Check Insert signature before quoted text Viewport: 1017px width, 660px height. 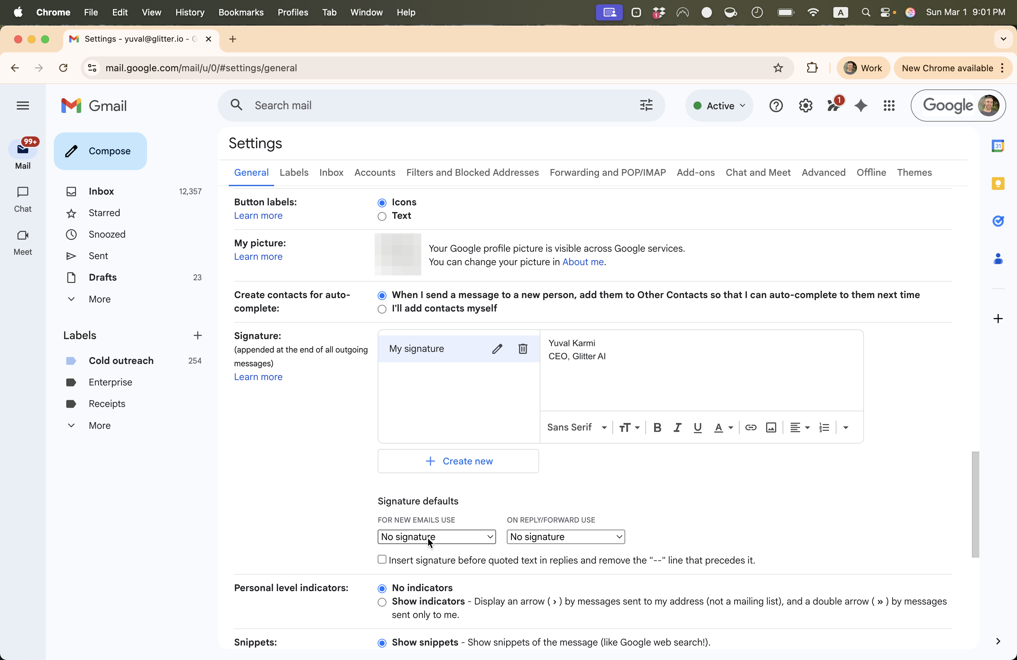tap(382, 559)
